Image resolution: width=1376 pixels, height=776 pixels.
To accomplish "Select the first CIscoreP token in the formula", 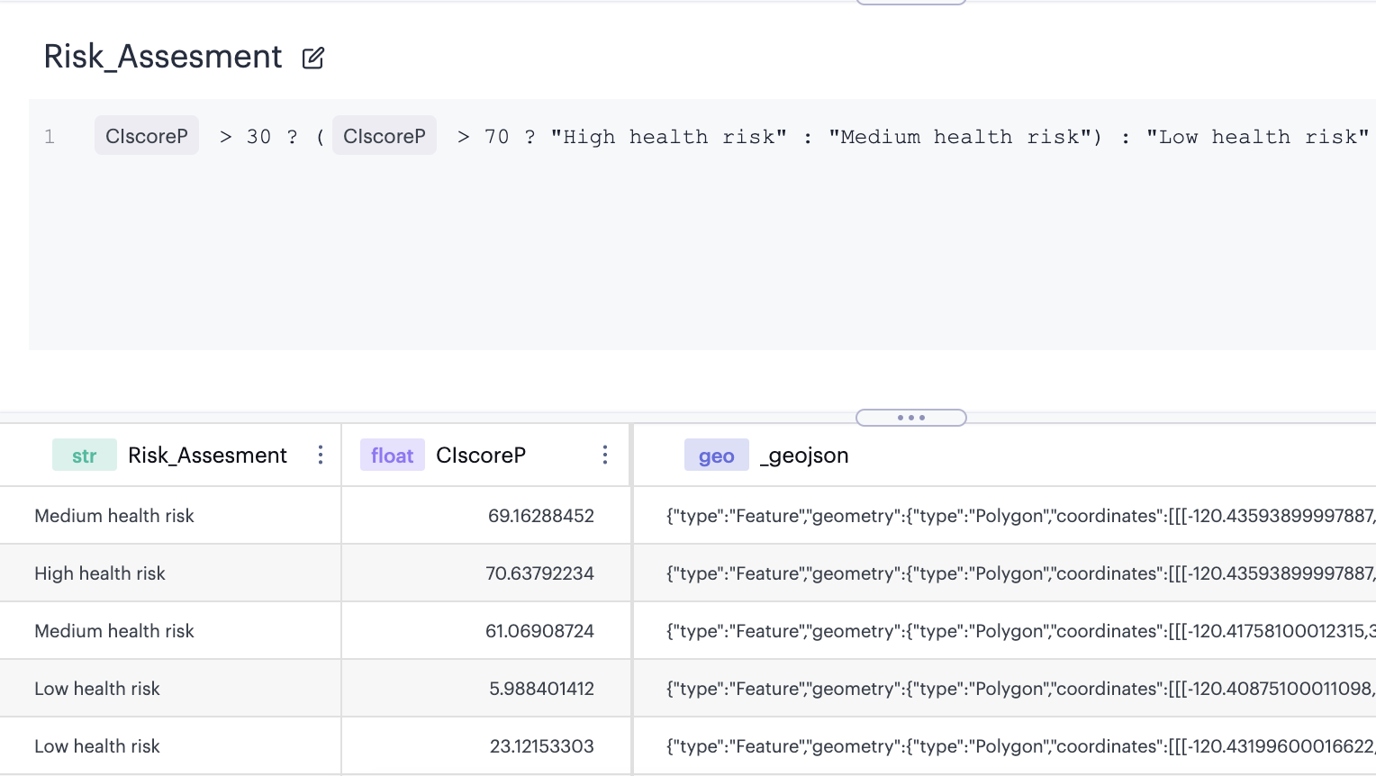I will [x=147, y=136].
